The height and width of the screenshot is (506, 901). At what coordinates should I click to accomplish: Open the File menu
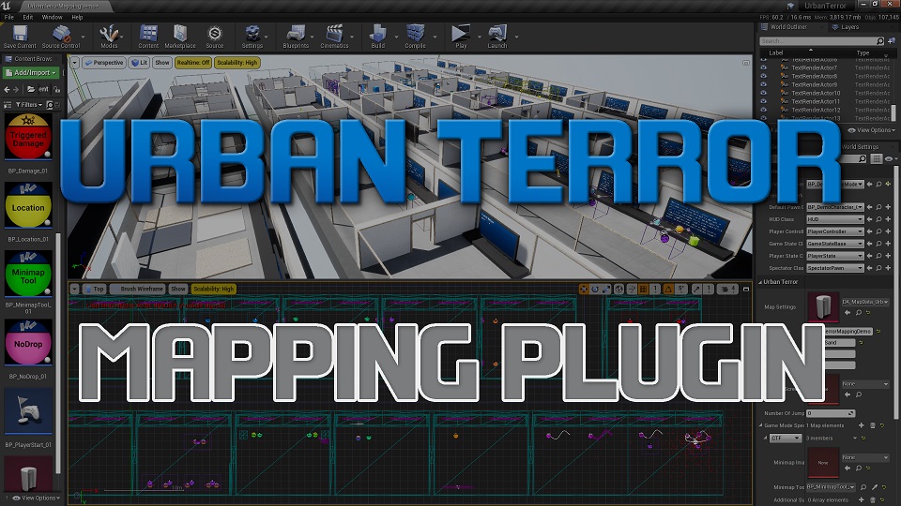point(9,17)
